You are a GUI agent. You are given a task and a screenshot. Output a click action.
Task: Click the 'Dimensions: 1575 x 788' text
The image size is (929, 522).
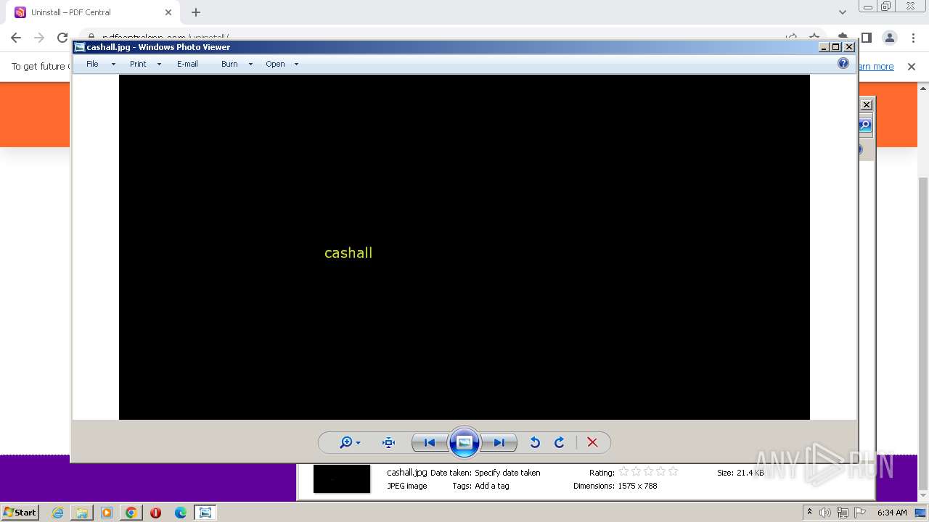point(615,486)
